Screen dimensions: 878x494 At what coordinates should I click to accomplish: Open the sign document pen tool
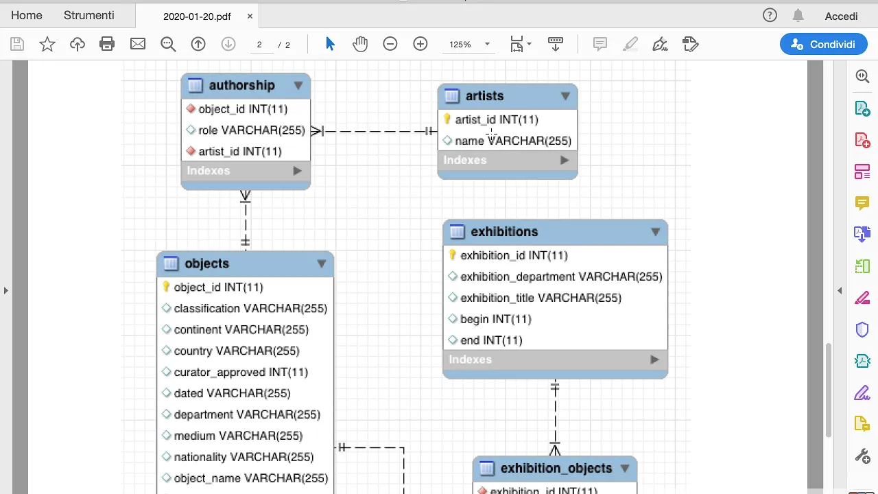pos(660,45)
